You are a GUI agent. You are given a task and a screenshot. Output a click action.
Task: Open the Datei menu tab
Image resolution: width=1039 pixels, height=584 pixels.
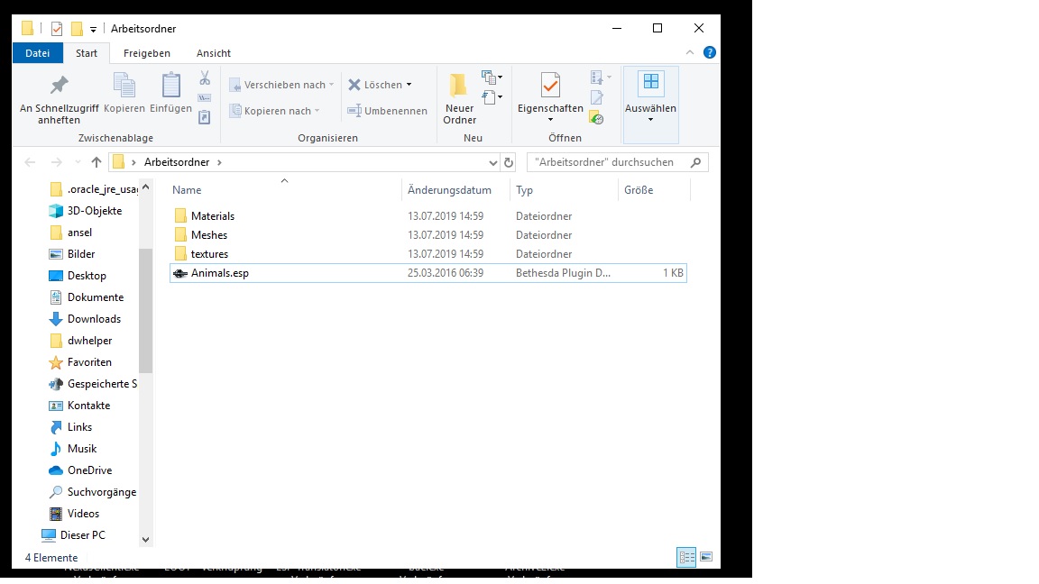pos(37,53)
